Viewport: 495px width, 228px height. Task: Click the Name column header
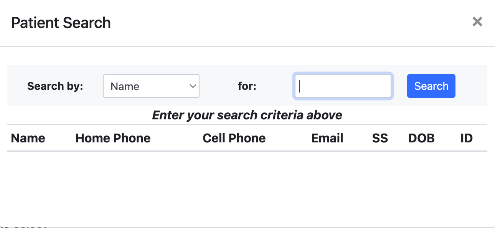(28, 138)
